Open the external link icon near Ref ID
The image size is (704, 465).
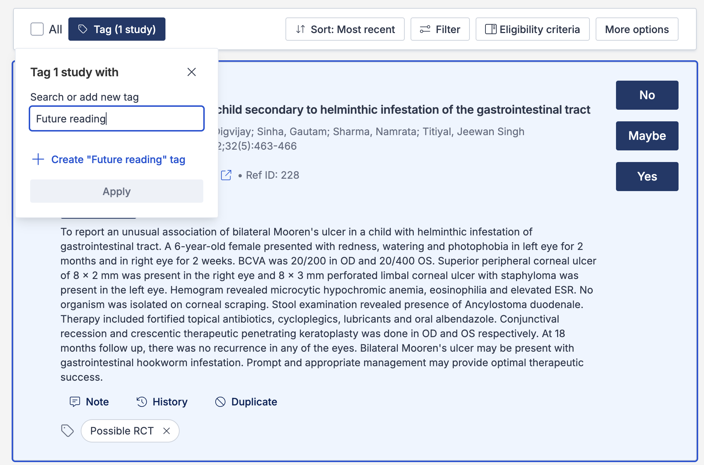(x=226, y=175)
